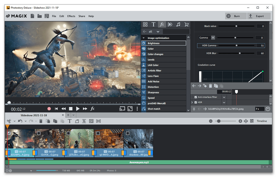The width and height of the screenshot is (277, 177).
Task: Uncheck the first slideshow photo's checkbox
Action: pos(9,133)
